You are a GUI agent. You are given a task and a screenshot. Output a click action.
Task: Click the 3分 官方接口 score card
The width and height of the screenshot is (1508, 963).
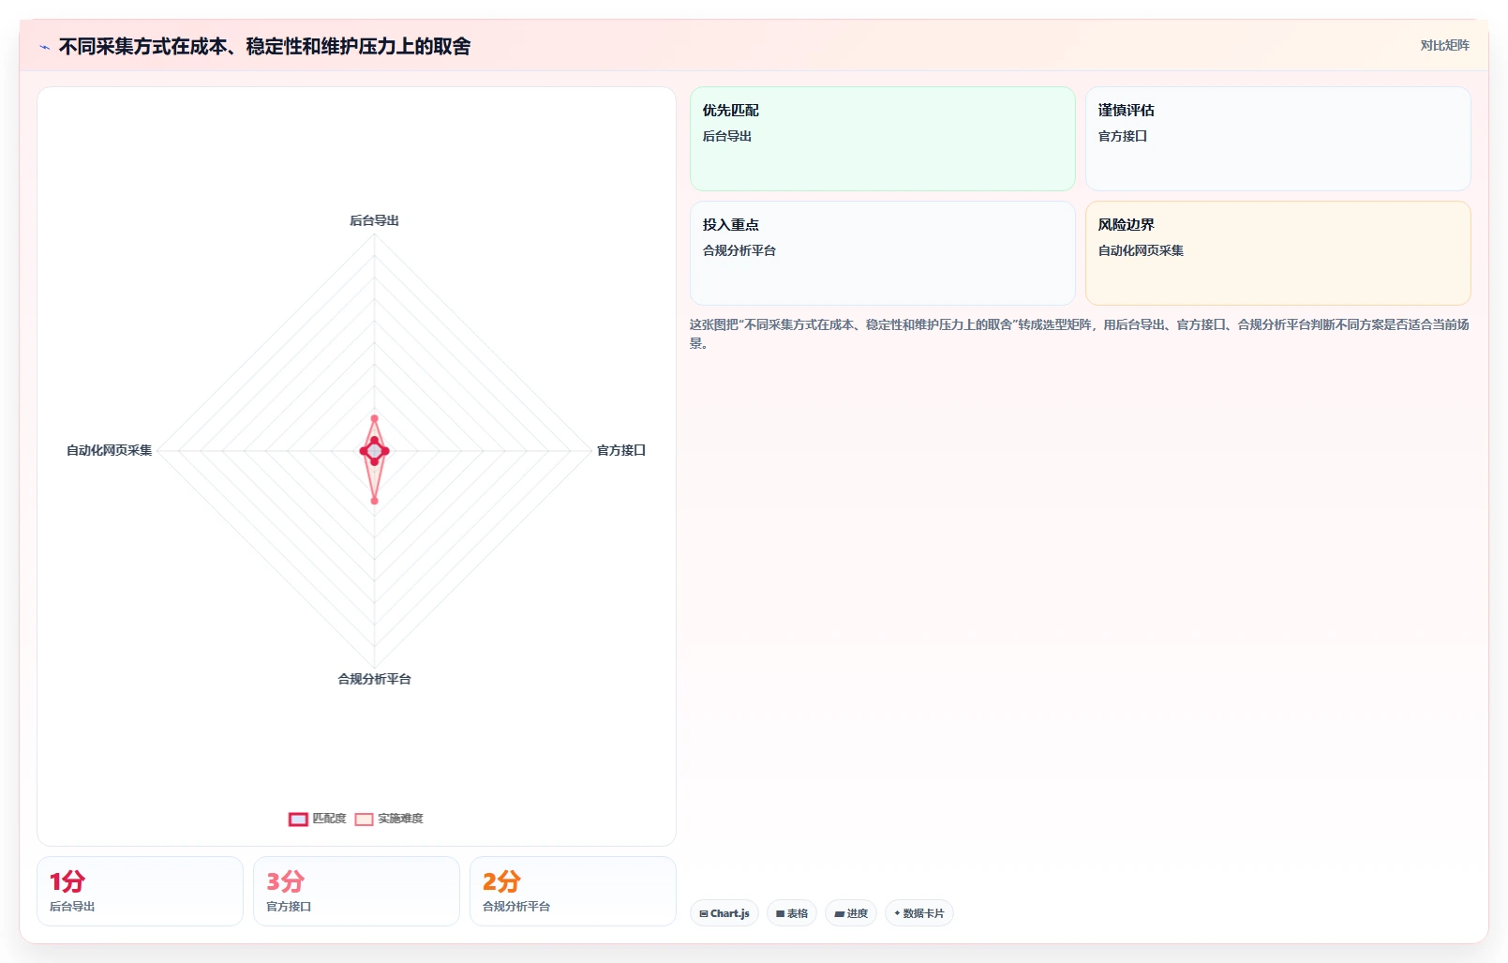(356, 891)
